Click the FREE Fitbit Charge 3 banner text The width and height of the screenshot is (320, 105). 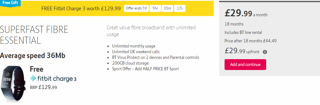81,9
